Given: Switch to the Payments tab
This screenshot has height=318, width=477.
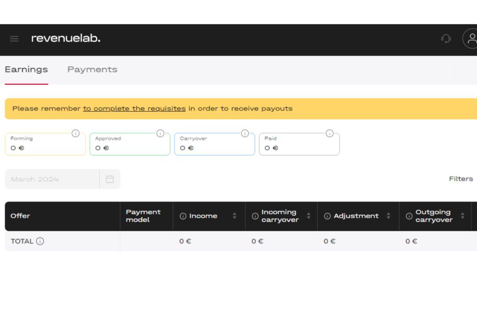Looking at the screenshot, I should 92,69.
